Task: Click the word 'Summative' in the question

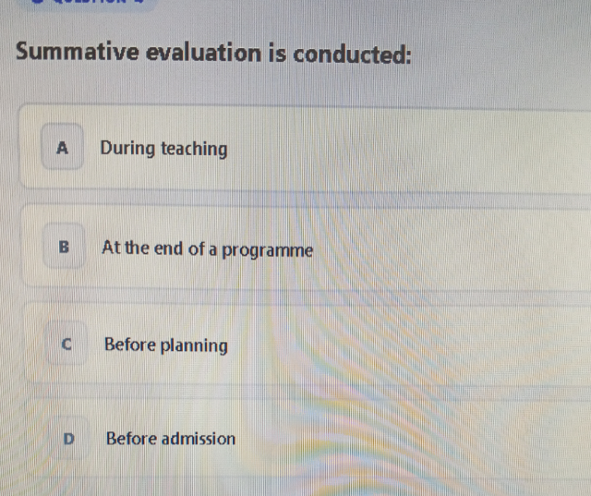Action: pos(78,51)
